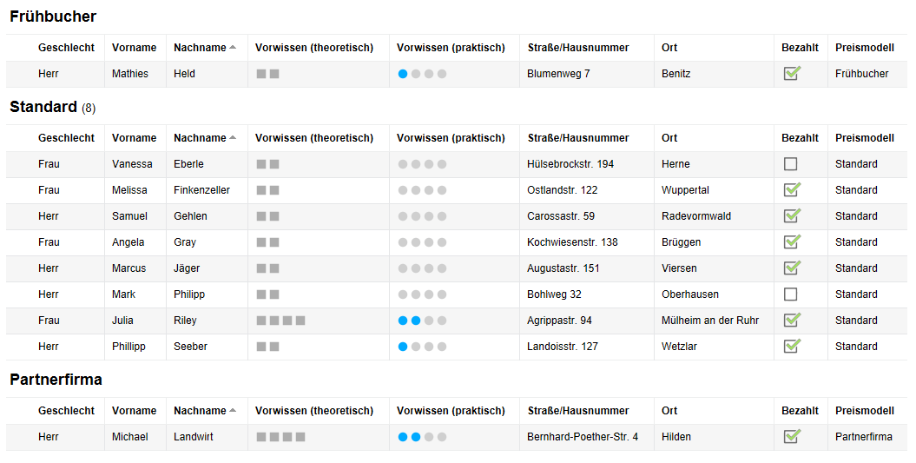
Task: Click practical rating dots for Julia Riley
Action: [x=422, y=321]
